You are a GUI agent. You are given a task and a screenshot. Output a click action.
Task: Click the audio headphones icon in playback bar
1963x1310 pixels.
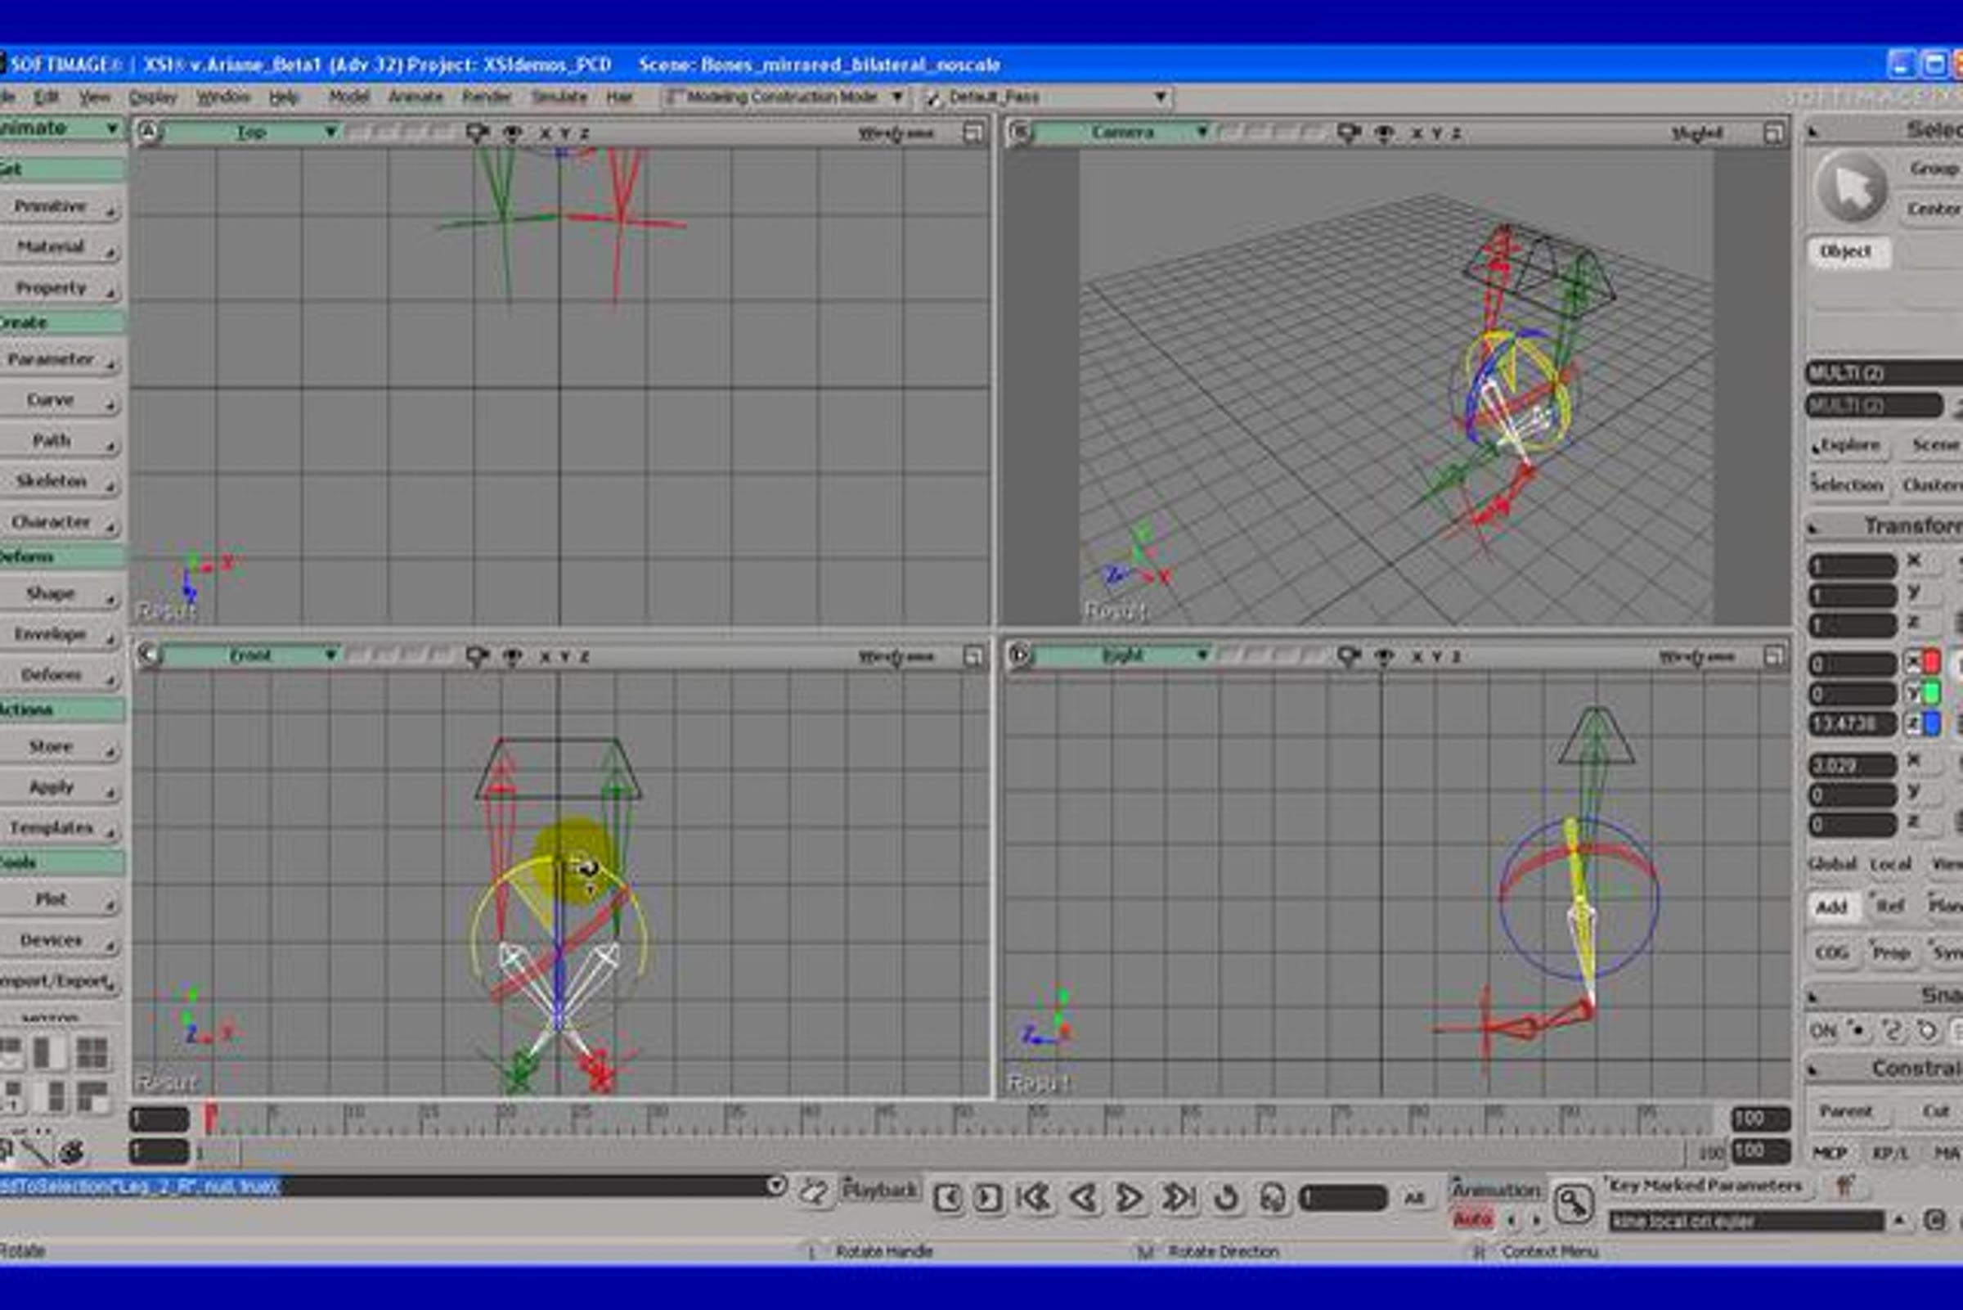coord(1273,1198)
